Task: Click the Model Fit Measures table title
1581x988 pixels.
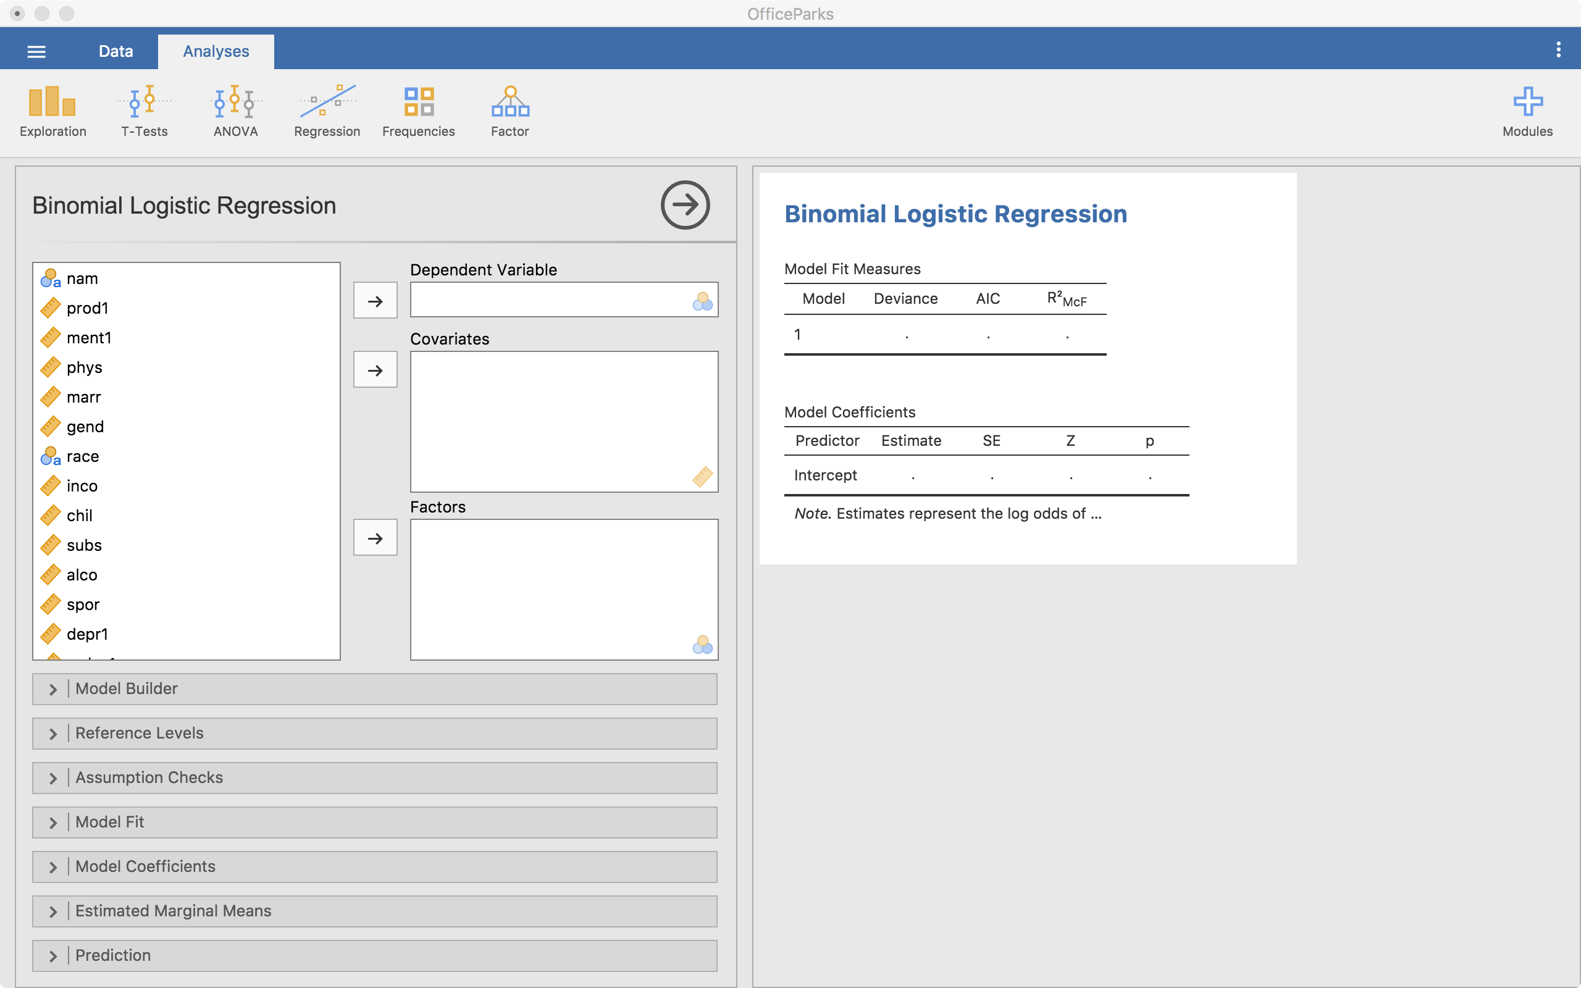Action: point(852,269)
